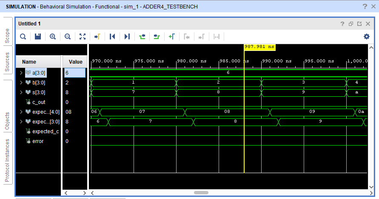
Task: Float the Untitled 1 waveform panel
Action: 359,24
